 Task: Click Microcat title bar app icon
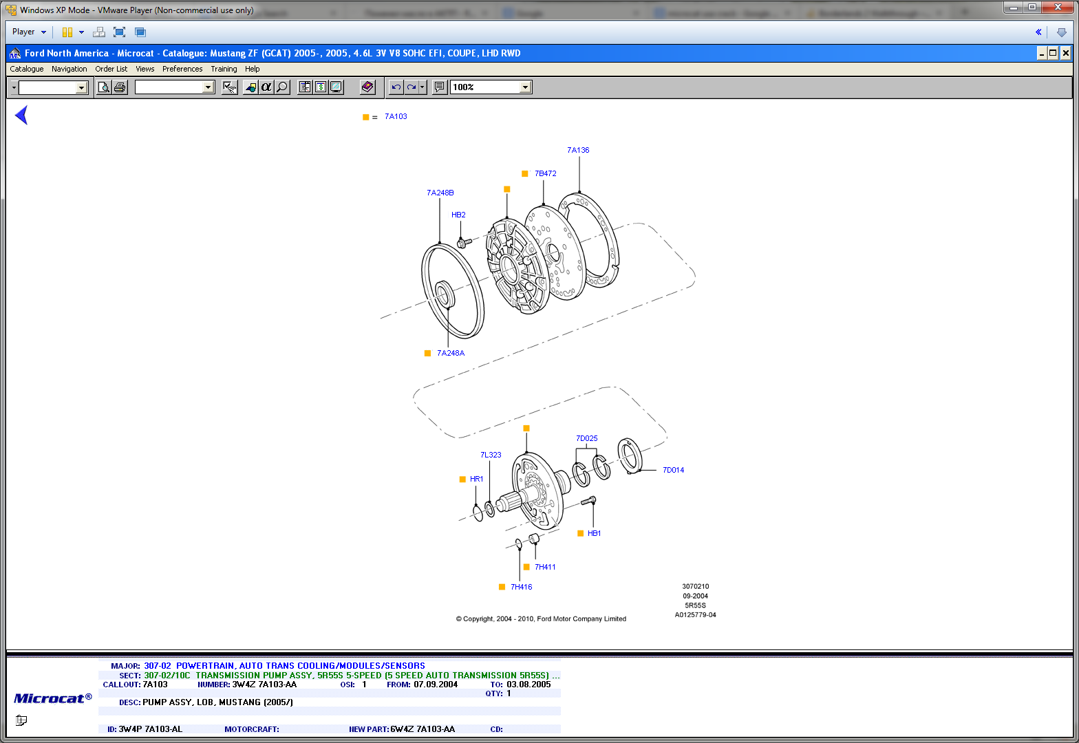(14, 54)
